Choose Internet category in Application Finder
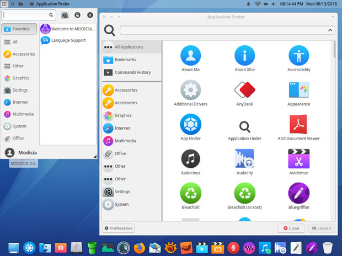This screenshot has width=342, height=256. coord(131,128)
